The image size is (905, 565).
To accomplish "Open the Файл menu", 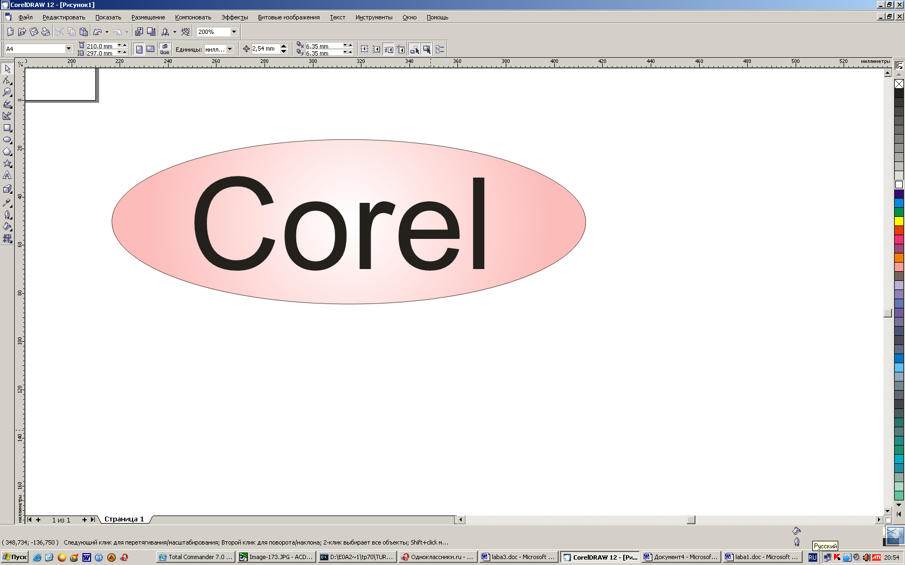I will tap(25, 17).
